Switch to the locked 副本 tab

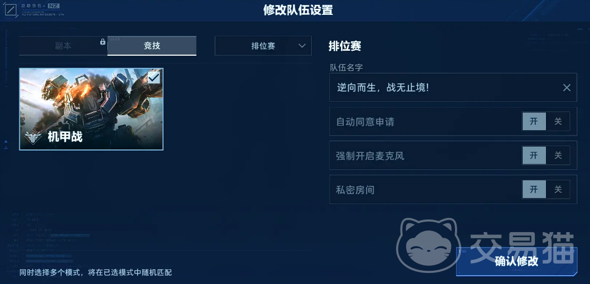pos(63,46)
